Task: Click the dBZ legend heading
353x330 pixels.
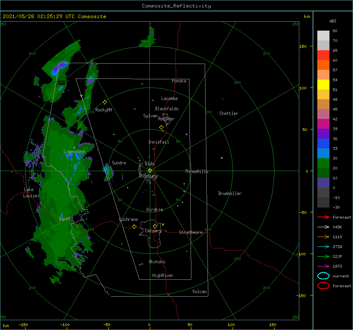Action: (333, 21)
